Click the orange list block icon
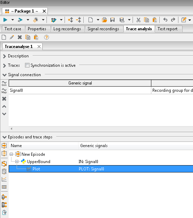This screenshot has height=218, width=193. (x=4, y=153)
